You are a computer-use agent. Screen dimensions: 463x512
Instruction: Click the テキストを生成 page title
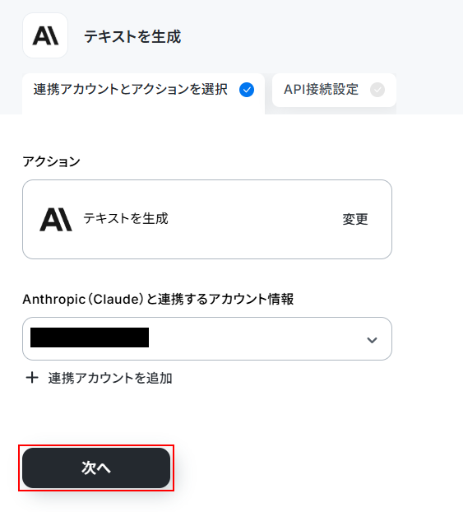(x=132, y=36)
